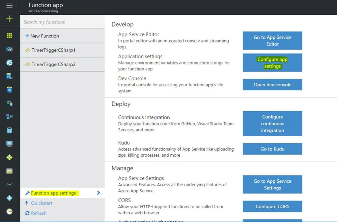This screenshot has height=222, width=337.
Task: Click Configure continuous integration button
Action: 272,124
